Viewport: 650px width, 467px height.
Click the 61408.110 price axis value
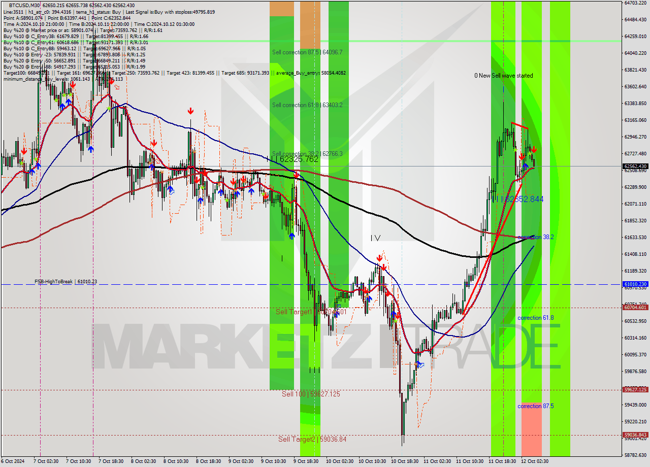coord(635,254)
